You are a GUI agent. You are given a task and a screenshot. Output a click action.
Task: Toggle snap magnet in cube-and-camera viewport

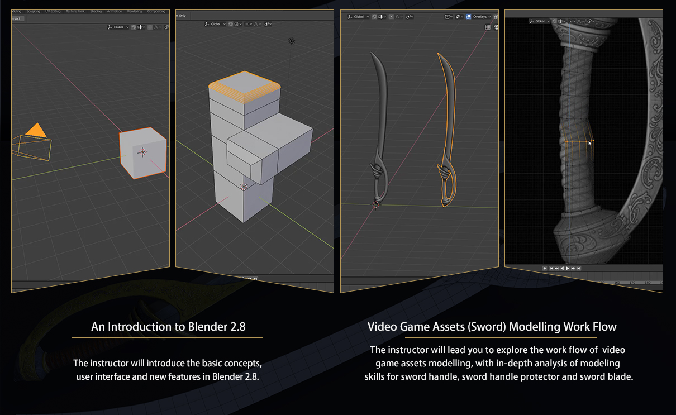134,27
